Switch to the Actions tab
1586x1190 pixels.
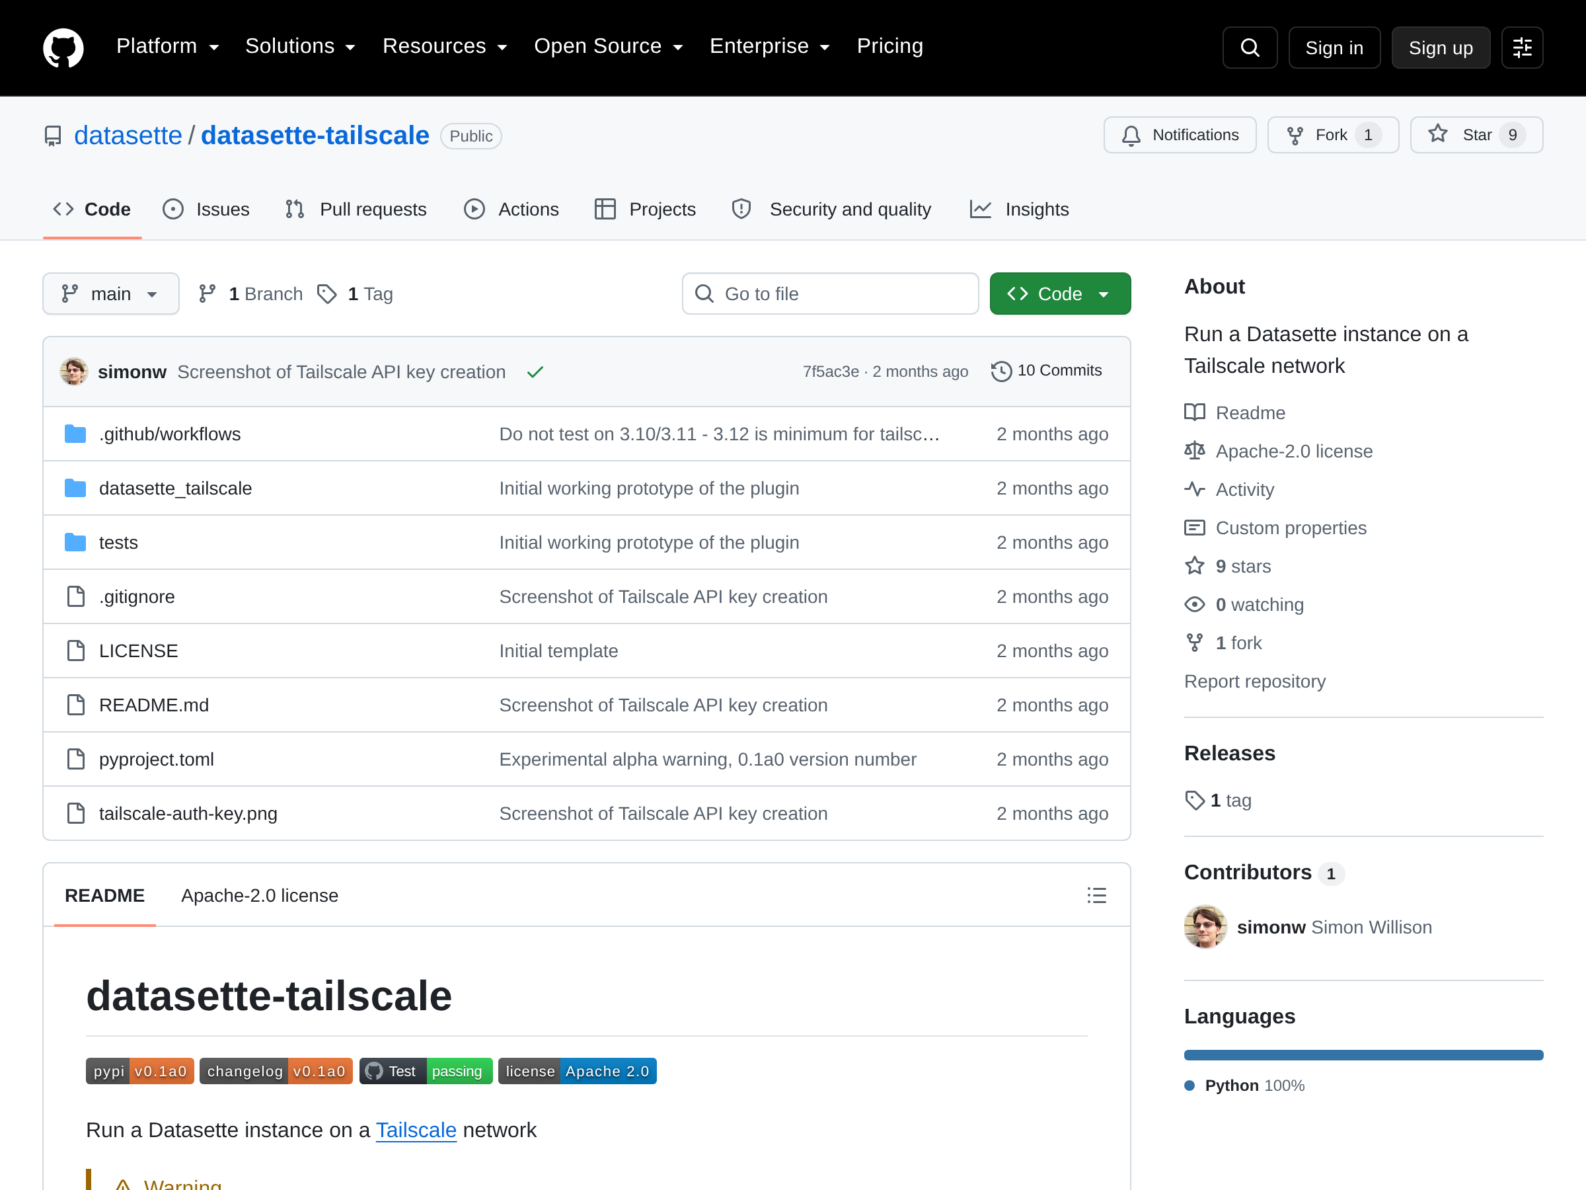pyautogui.click(x=512, y=210)
